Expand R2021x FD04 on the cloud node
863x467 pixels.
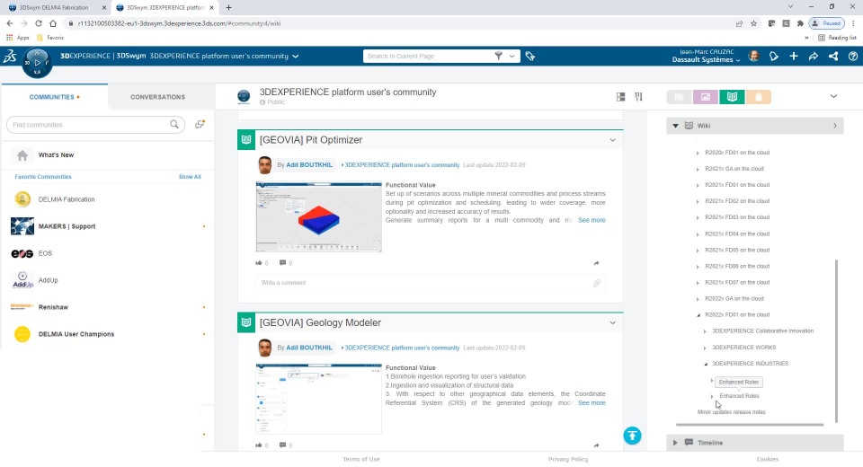pos(698,234)
